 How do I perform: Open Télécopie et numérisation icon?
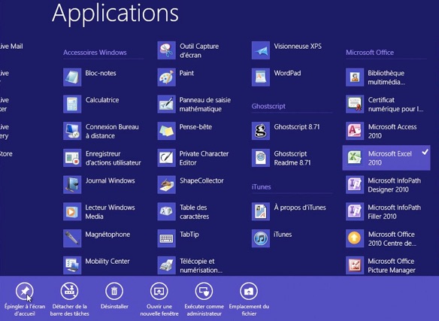tap(167, 265)
